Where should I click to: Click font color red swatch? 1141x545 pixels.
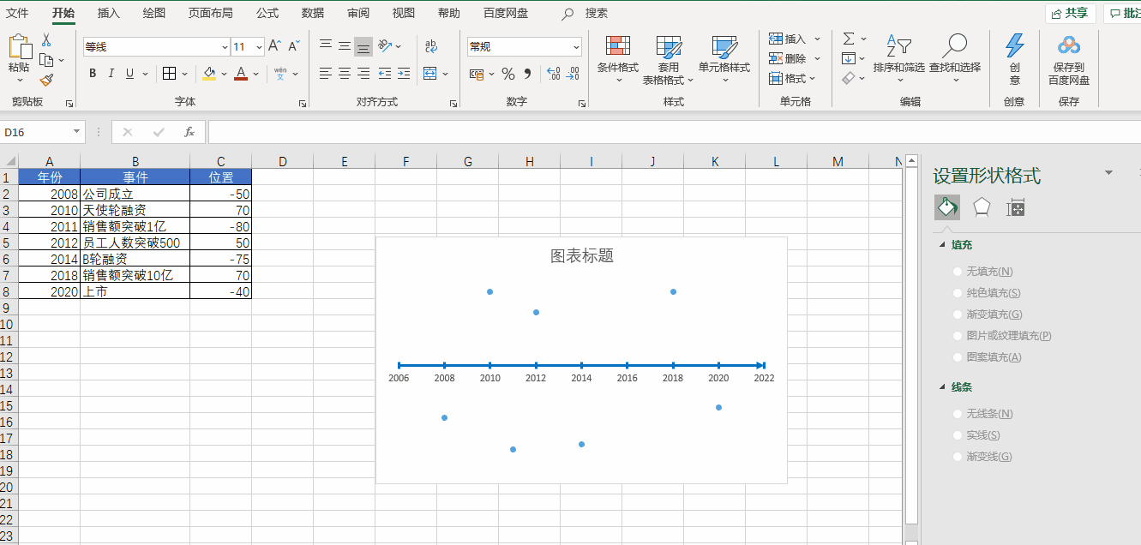click(x=241, y=74)
